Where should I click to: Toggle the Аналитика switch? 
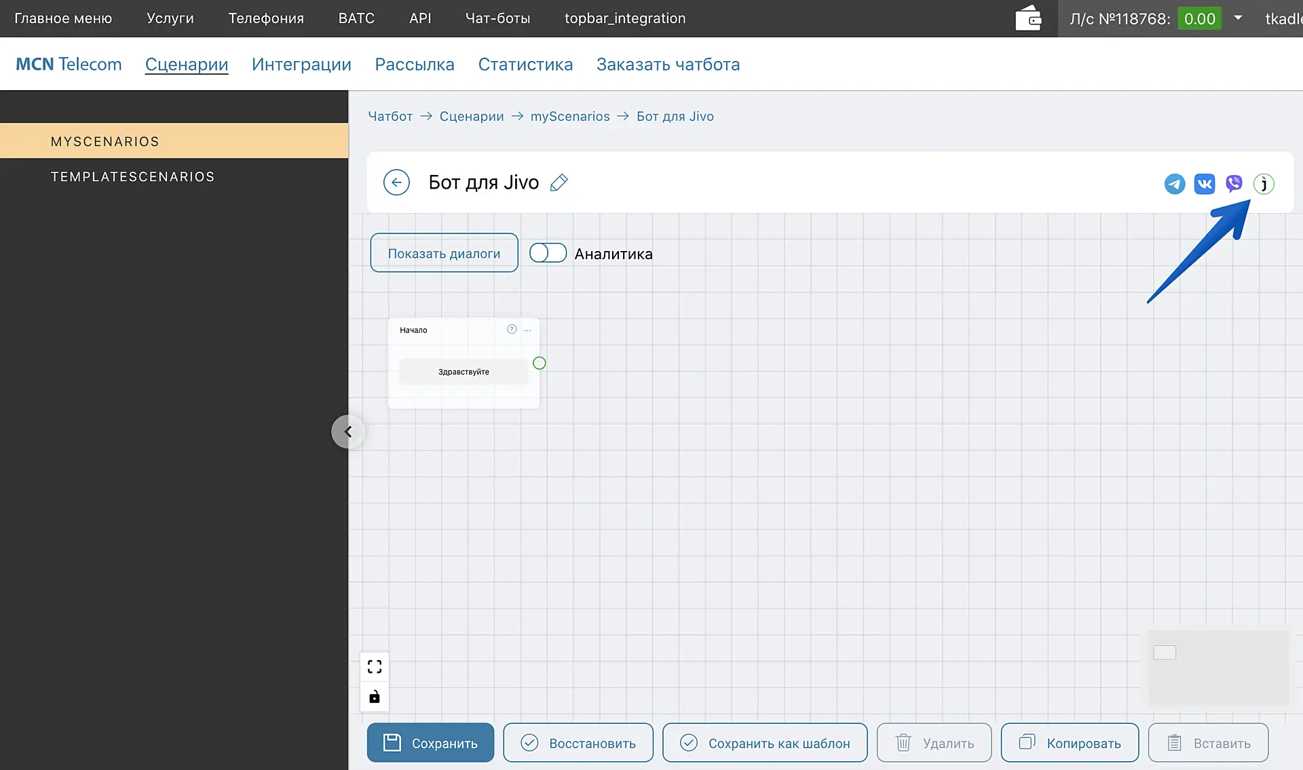pos(548,253)
